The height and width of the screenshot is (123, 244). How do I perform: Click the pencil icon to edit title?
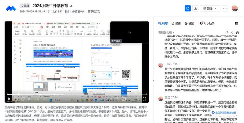tap(71, 6)
